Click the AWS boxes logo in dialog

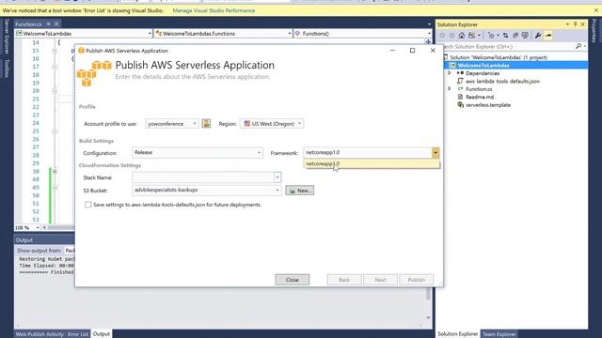coord(94,73)
